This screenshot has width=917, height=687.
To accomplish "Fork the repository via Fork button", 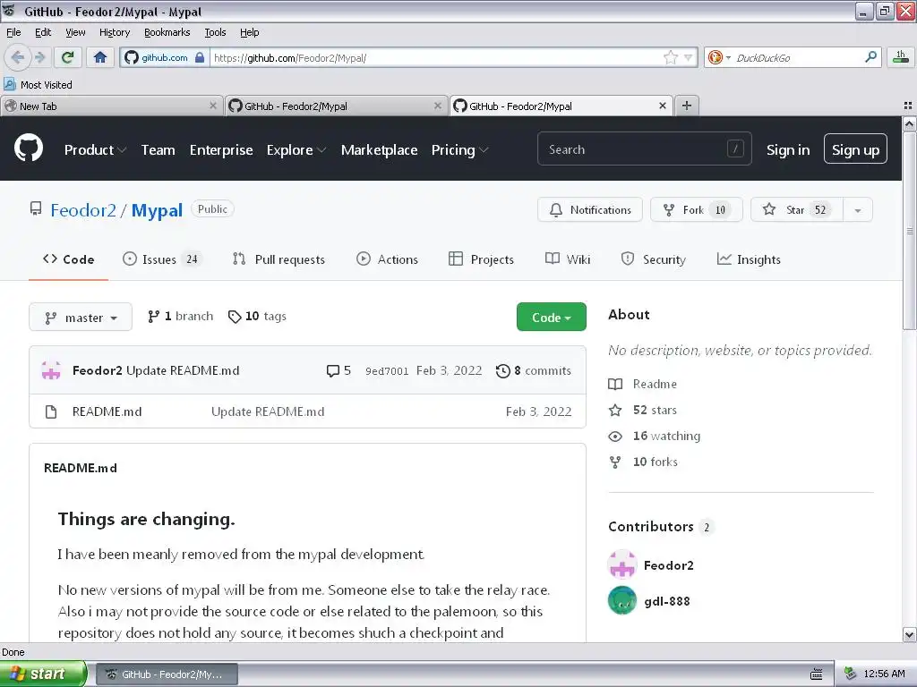I will (x=696, y=209).
